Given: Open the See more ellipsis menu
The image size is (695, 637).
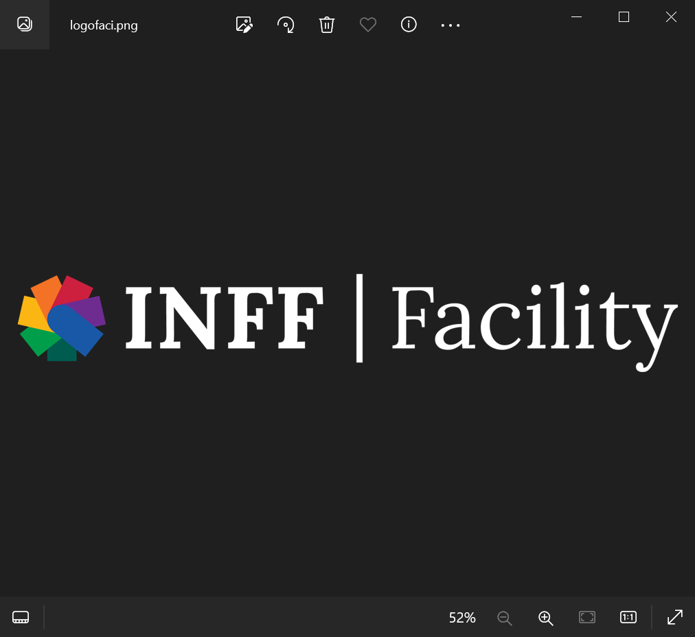Looking at the screenshot, I should coord(451,25).
